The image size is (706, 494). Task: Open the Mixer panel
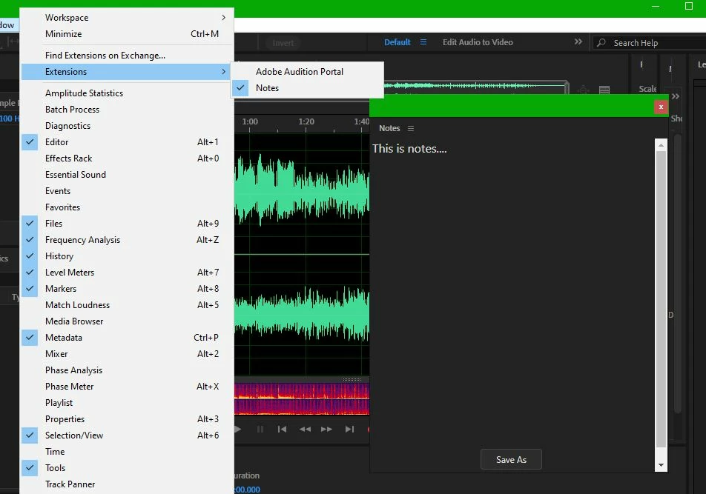pyautogui.click(x=128, y=354)
